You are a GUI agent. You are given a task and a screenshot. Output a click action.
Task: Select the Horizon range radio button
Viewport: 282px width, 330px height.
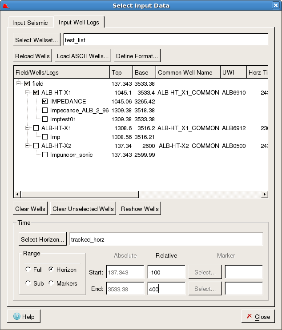51,269
